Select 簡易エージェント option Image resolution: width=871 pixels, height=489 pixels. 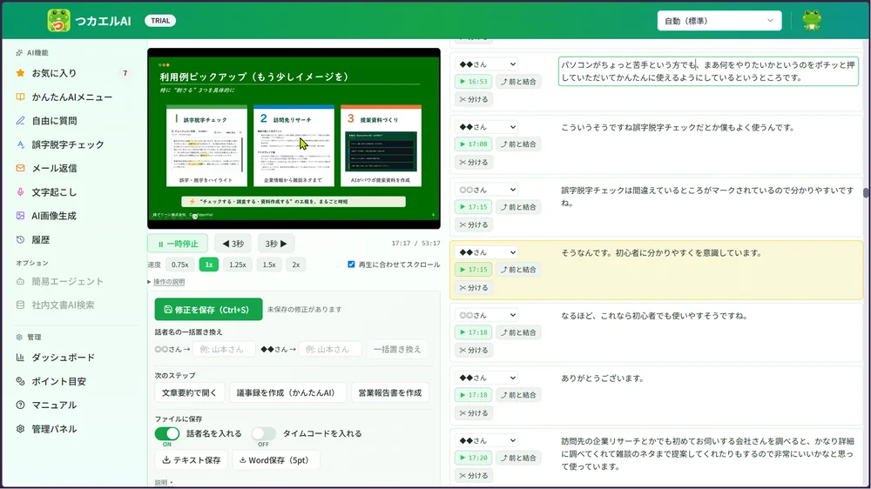coord(73,281)
